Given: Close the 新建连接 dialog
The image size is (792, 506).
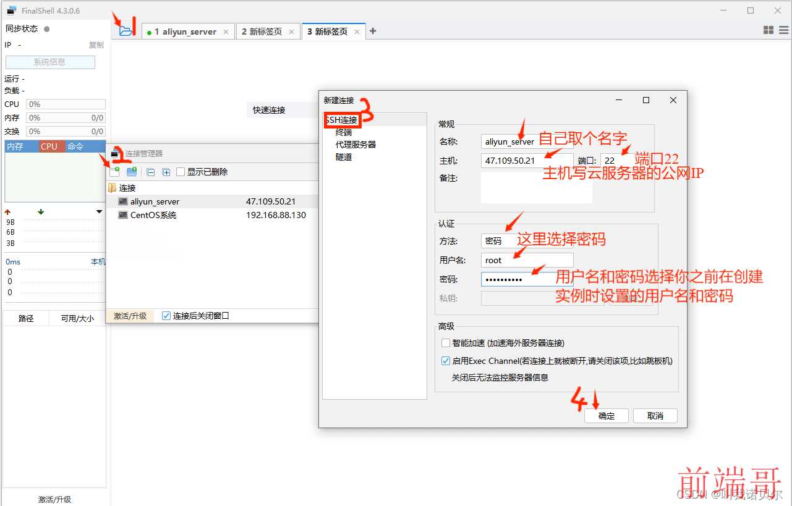Looking at the screenshot, I should coord(673,100).
